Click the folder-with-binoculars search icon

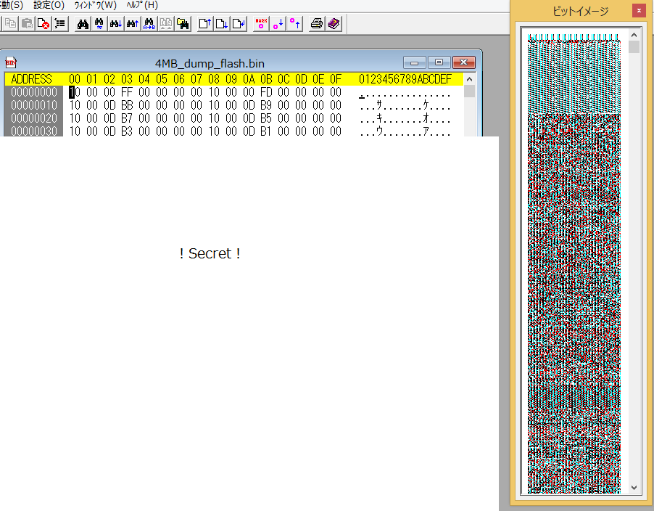click(x=183, y=24)
